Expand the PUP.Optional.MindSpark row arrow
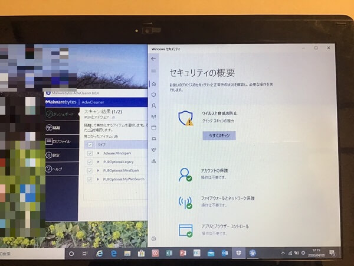 click(98, 170)
